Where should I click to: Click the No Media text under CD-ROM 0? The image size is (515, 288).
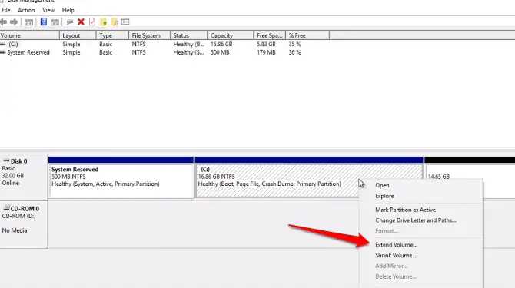coord(15,230)
